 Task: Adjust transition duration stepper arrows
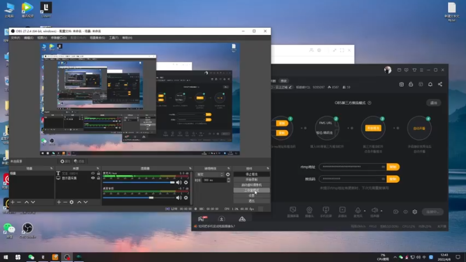[x=228, y=180]
